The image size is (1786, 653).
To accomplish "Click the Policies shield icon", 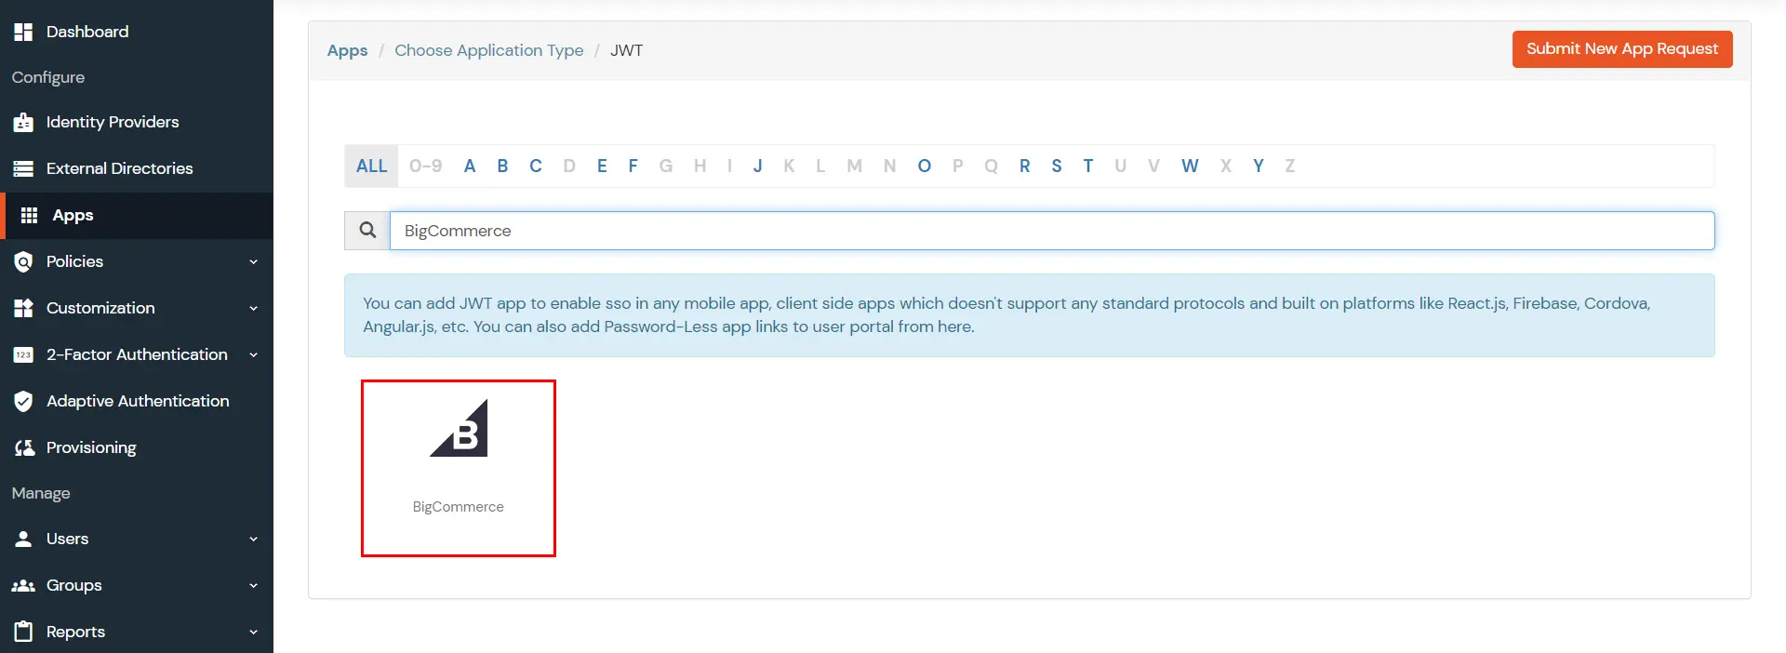I will 23,261.
